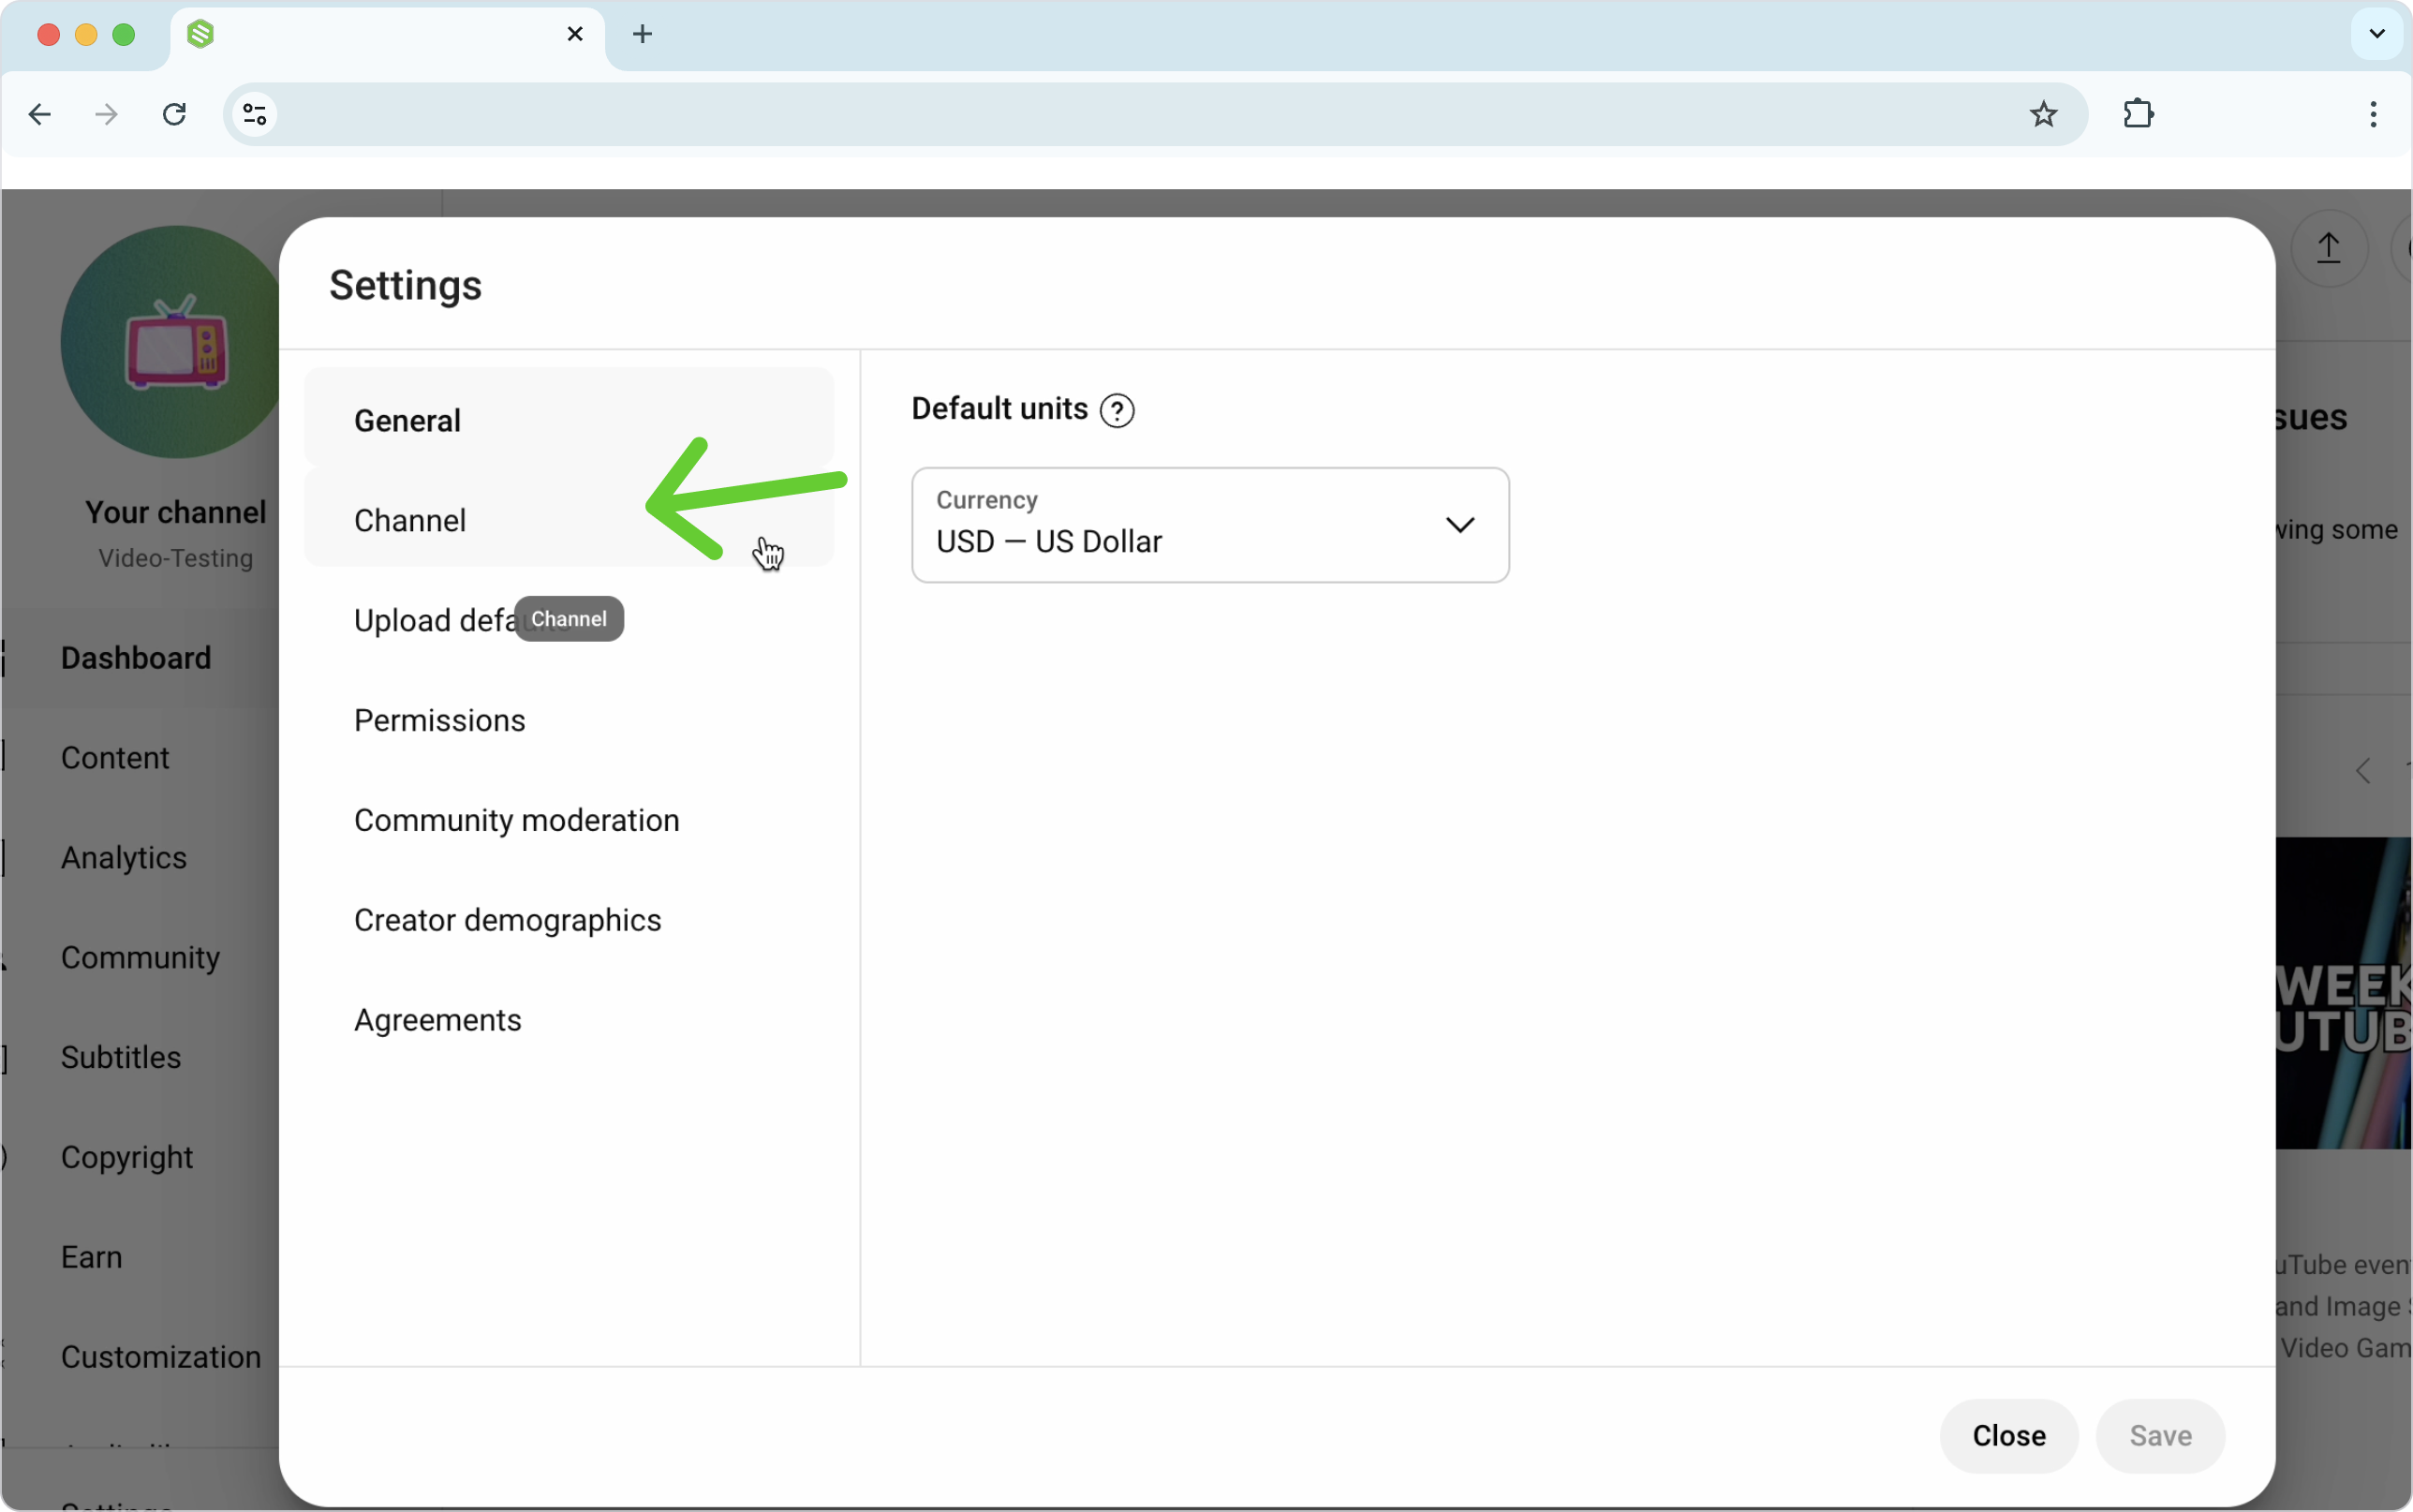Open Community moderation settings
This screenshot has height=1512, width=2413.
[x=516, y=820]
